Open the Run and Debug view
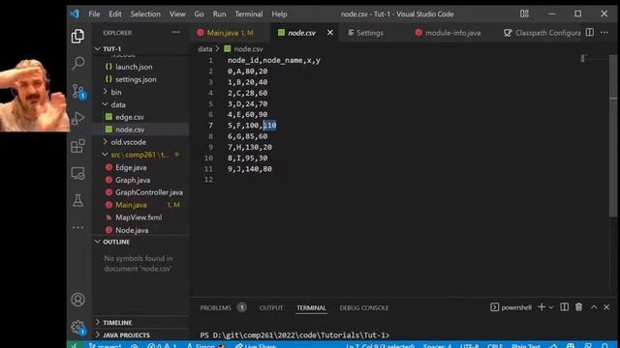The width and height of the screenshot is (620, 348). click(x=77, y=118)
